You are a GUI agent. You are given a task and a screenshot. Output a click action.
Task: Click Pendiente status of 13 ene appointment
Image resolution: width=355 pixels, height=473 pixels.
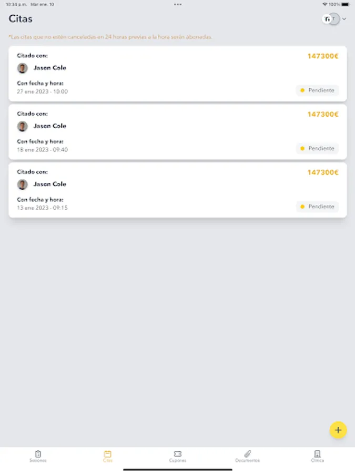click(x=317, y=207)
